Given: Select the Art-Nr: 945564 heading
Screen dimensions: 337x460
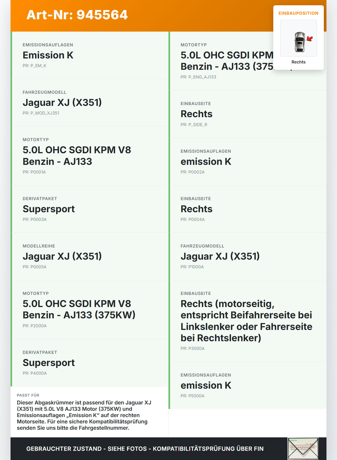Looking at the screenshot, I should click(x=77, y=15).
